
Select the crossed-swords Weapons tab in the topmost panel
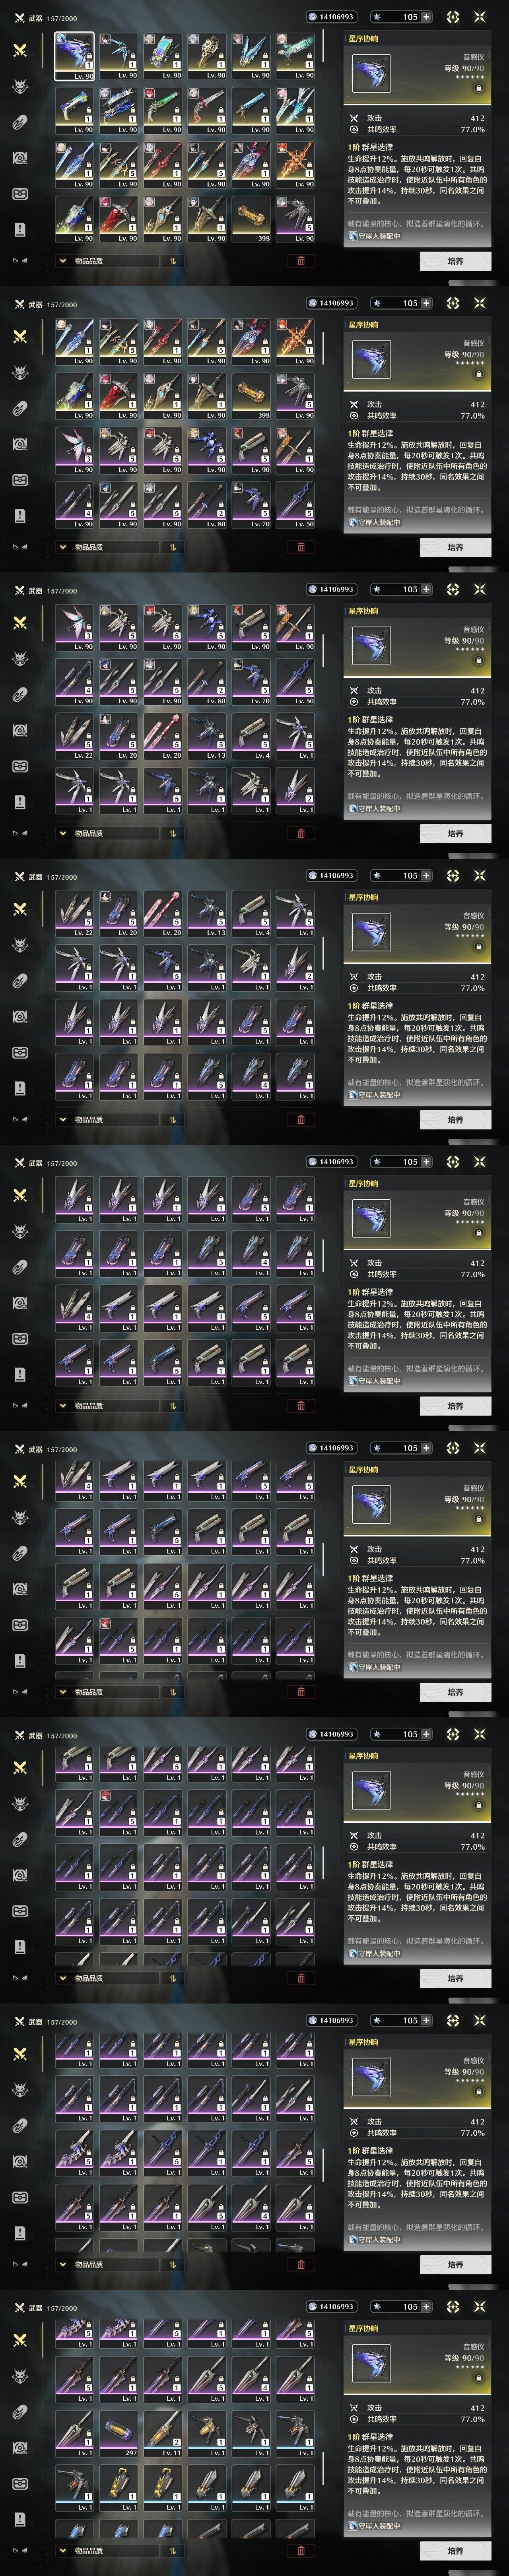click(20, 50)
